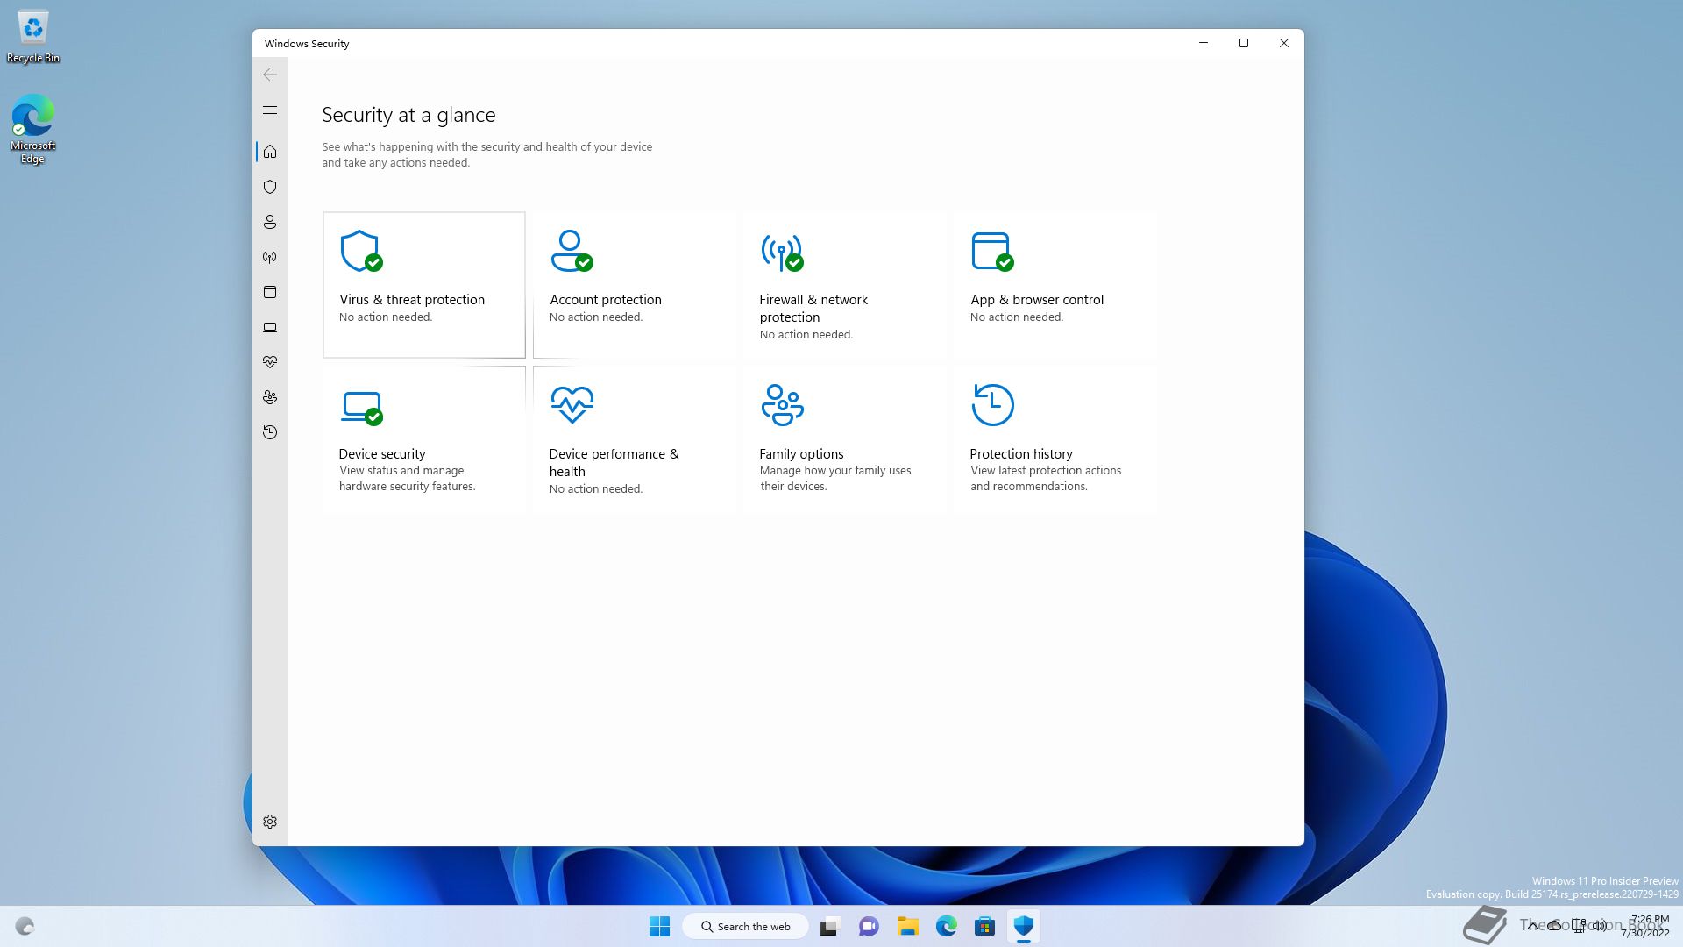Open Device performance & health title link

(x=614, y=463)
